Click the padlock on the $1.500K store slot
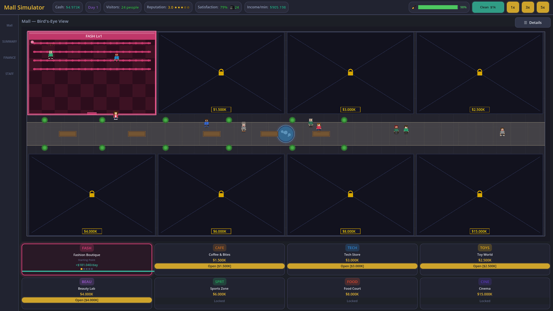Screen dimensions: 553x311 (x=221, y=72)
